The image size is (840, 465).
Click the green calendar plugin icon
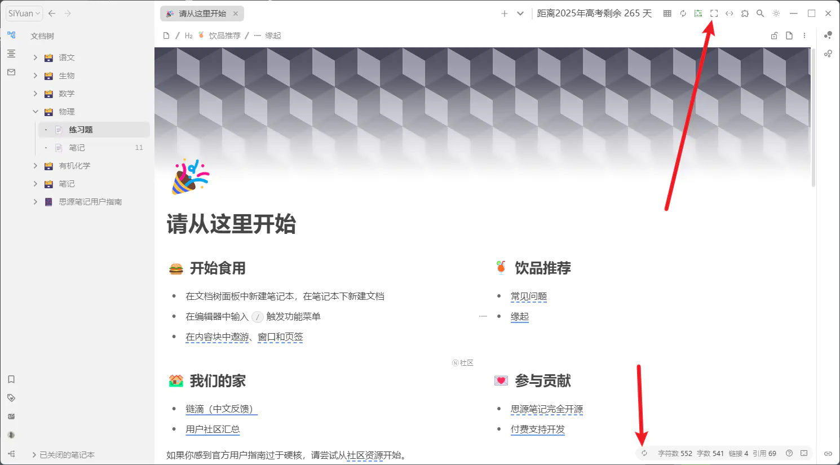click(x=698, y=14)
